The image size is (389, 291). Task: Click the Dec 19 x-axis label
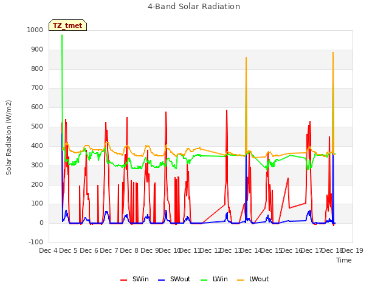pos(353,250)
